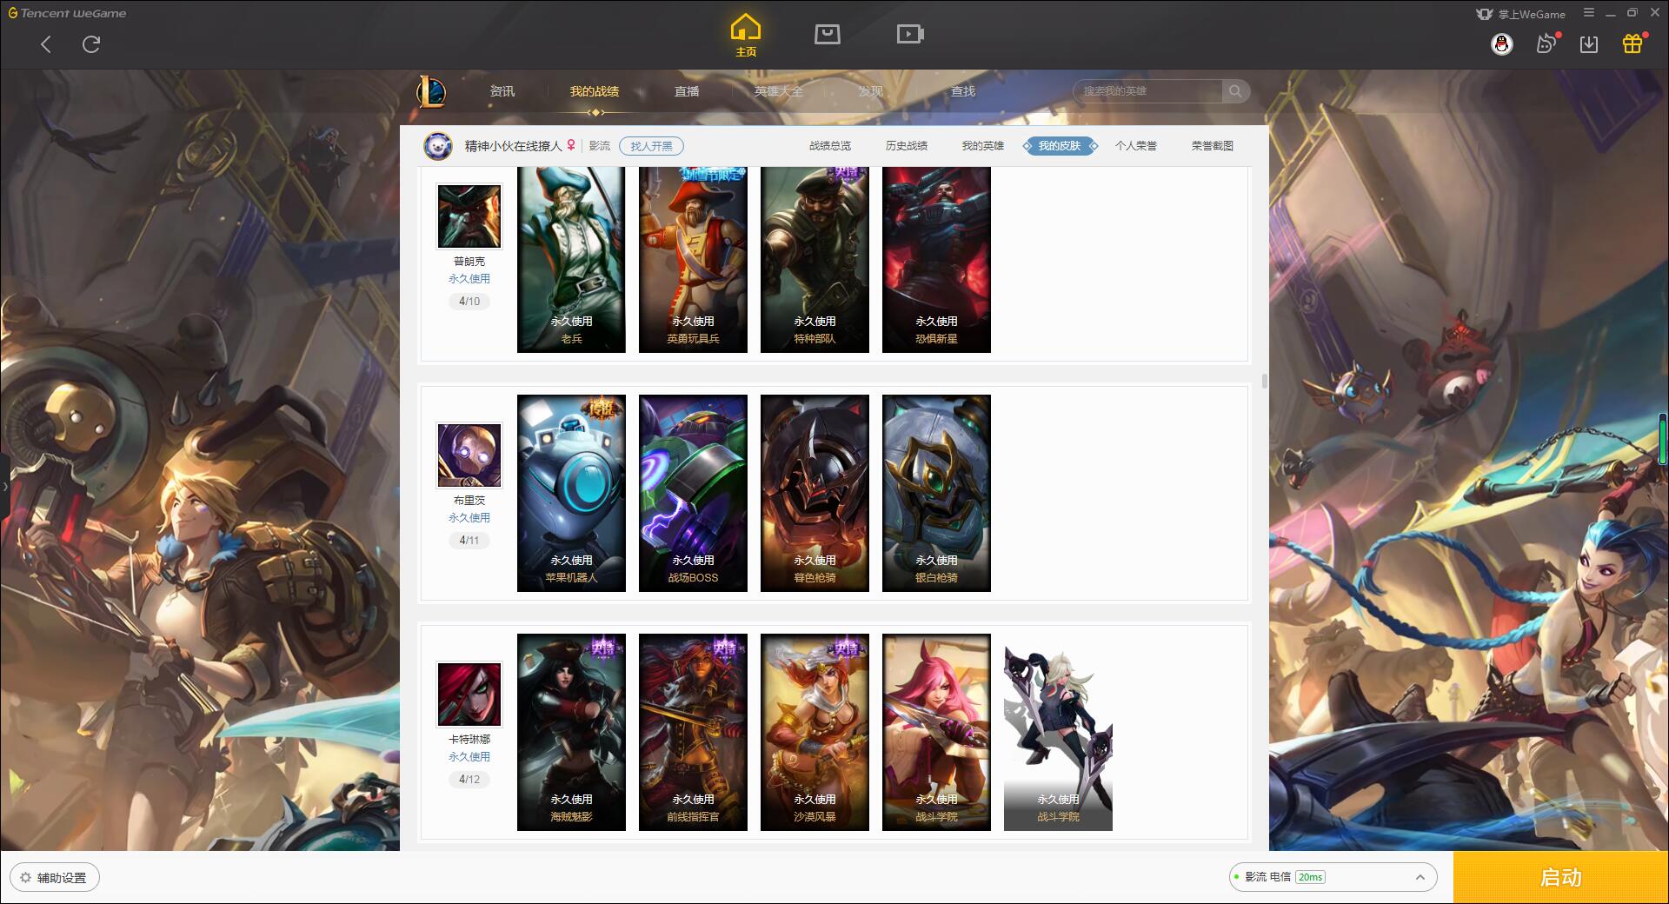The height and width of the screenshot is (904, 1669).
Task: Open the 苹果机器人 skin card
Action: coord(571,493)
